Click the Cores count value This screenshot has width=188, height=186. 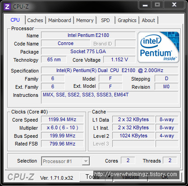[128, 160]
